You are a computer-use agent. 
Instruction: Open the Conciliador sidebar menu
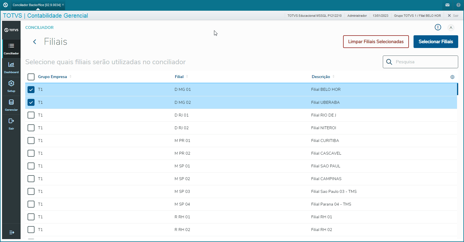click(x=11, y=49)
